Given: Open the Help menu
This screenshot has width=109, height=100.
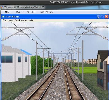Looking at the screenshot, I should tap(31, 20).
